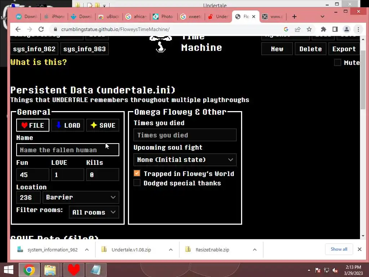This screenshot has width=369, height=277.
Task: Open the Filter rooms All rooms dropdown
Action: (x=94, y=212)
